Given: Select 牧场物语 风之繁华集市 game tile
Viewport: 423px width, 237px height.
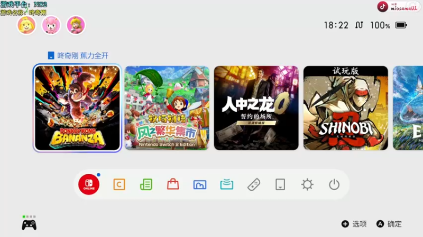Looking at the screenshot, I should coord(167,108).
